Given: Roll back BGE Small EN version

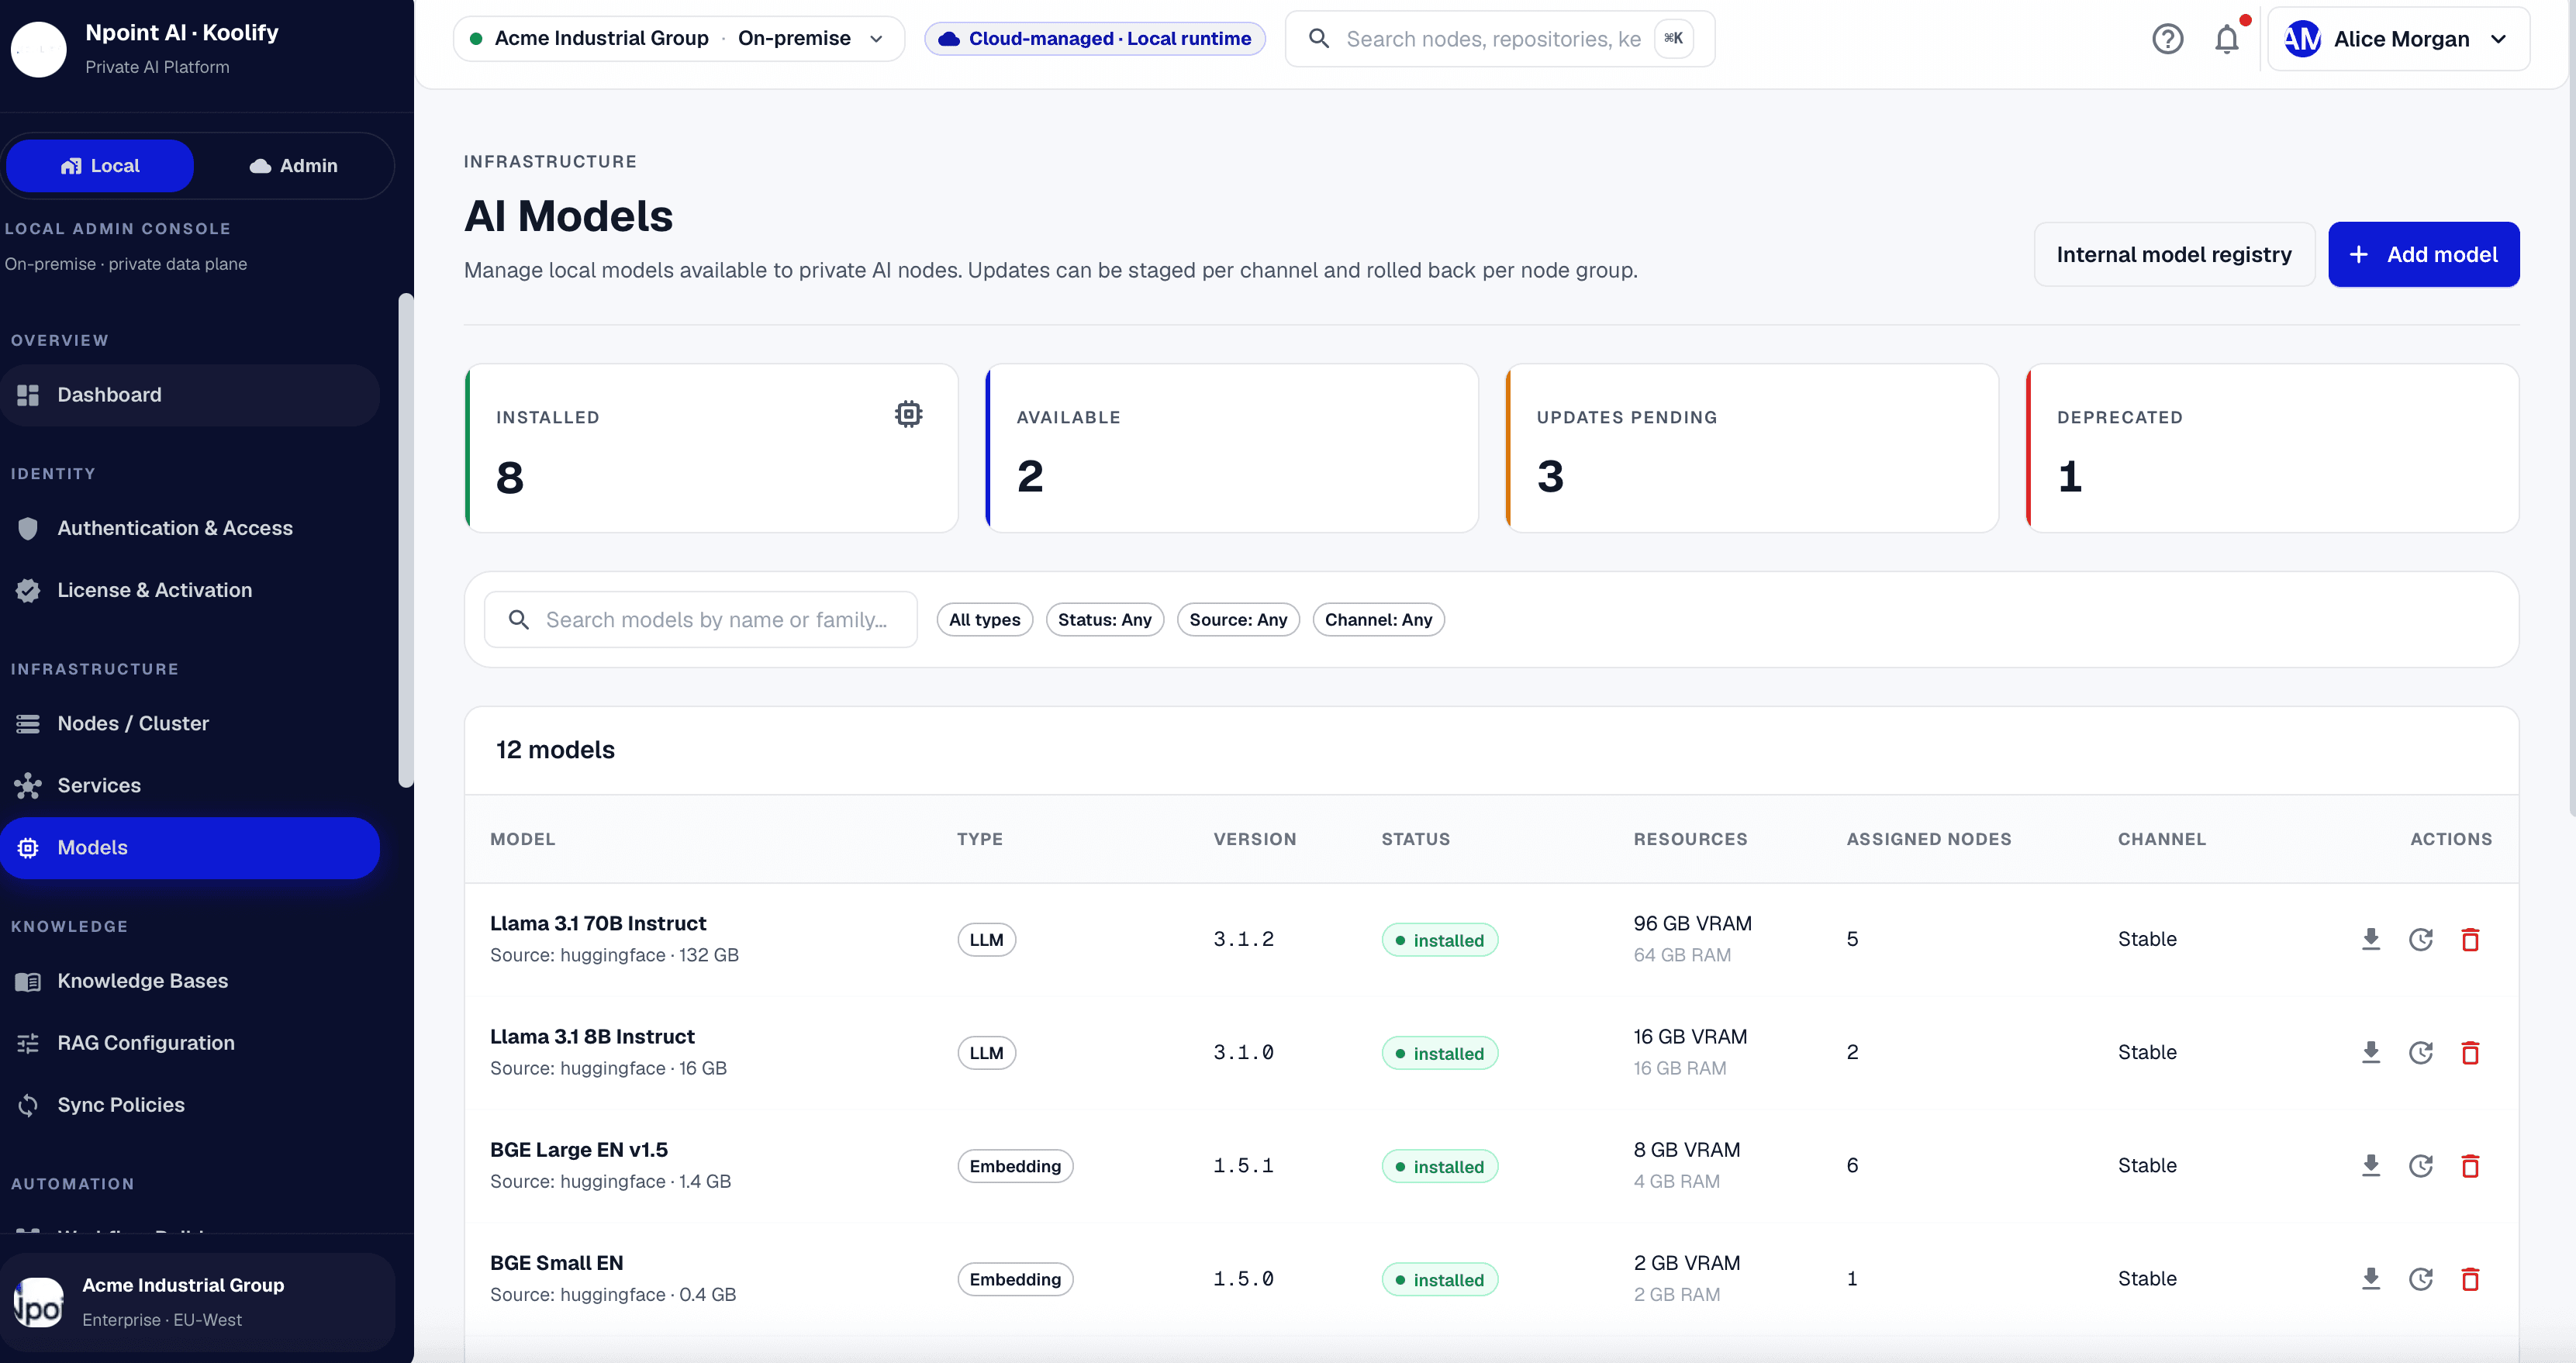Looking at the screenshot, I should 2420,1278.
